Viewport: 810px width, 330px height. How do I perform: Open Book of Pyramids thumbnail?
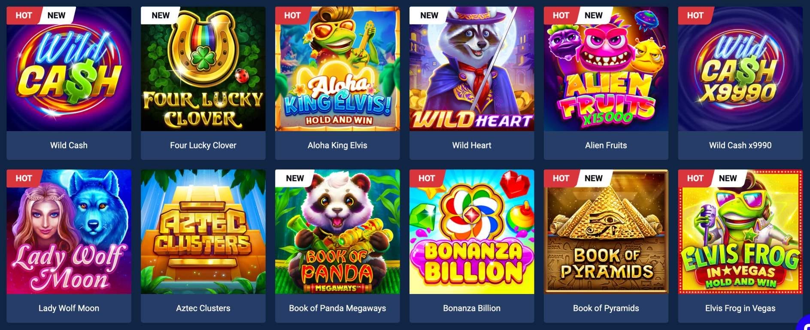[x=606, y=232]
